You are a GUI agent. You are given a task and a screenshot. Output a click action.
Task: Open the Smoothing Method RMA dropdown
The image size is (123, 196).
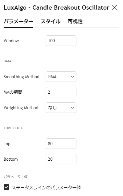click(61, 77)
